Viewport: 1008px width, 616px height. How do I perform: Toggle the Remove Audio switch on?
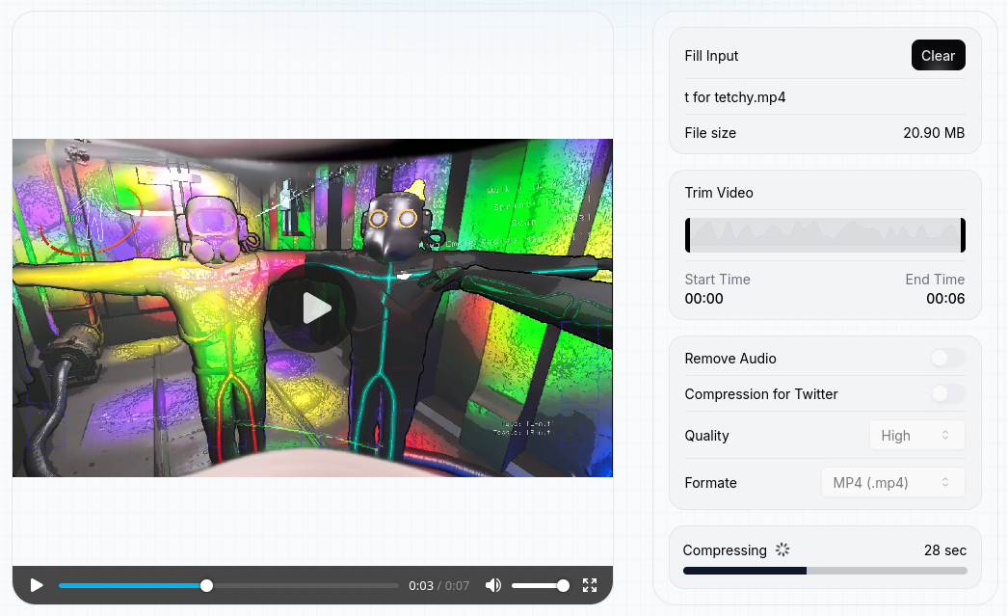pos(946,358)
